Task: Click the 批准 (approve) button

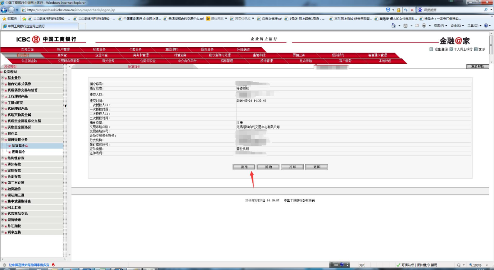Action: (x=244, y=167)
